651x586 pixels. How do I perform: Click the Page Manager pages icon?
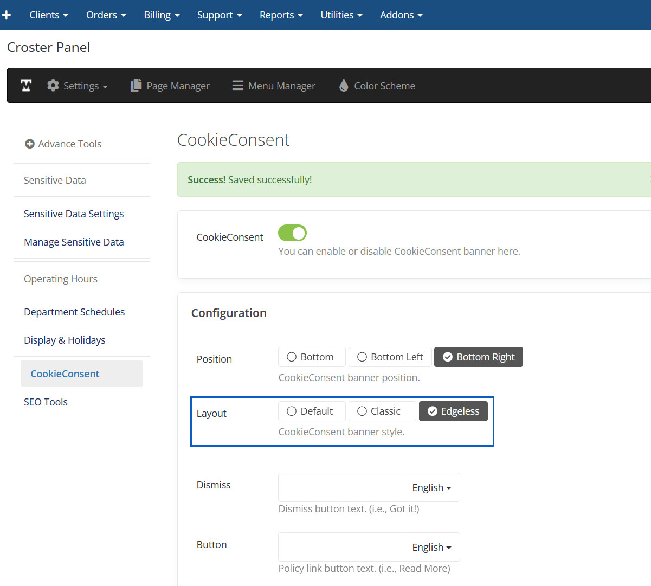(x=136, y=86)
